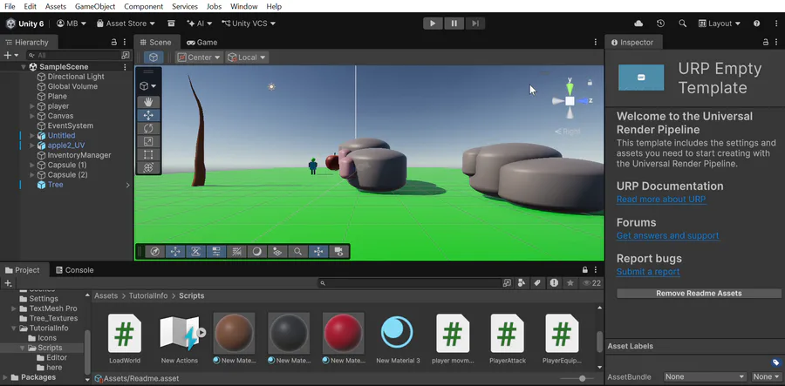
Task: Lock the Inspector panel
Action: pyautogui.click(x=765, y=43)
